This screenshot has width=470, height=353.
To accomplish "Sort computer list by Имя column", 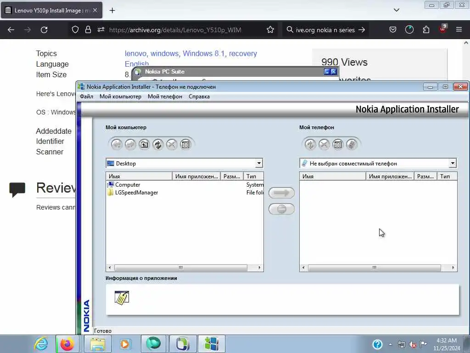I will coord(139,176).
